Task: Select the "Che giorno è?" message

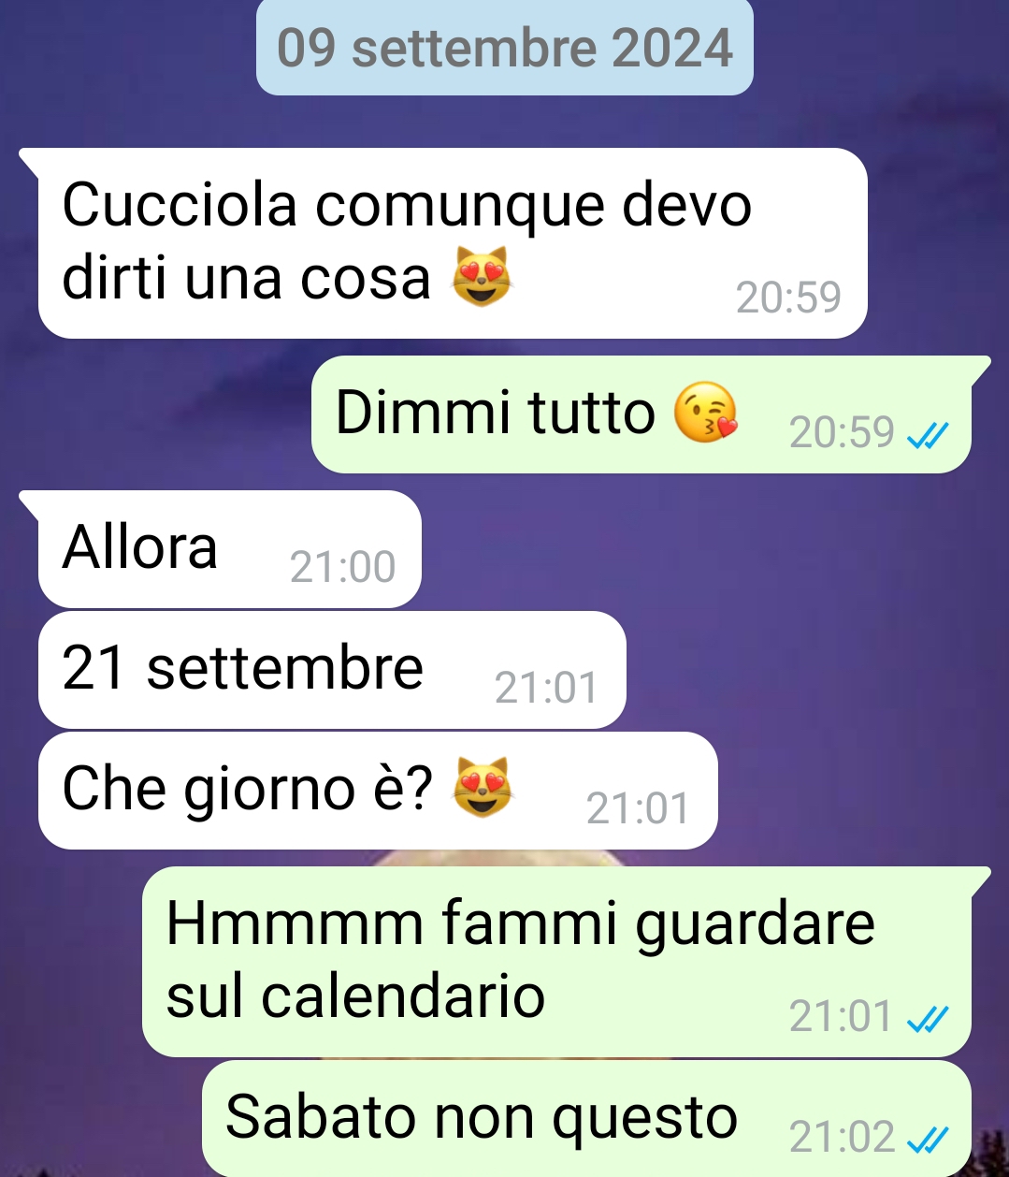Action: point(378,791)
